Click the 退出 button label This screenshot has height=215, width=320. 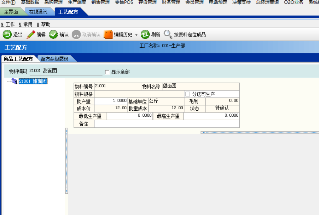pos(18,35)
